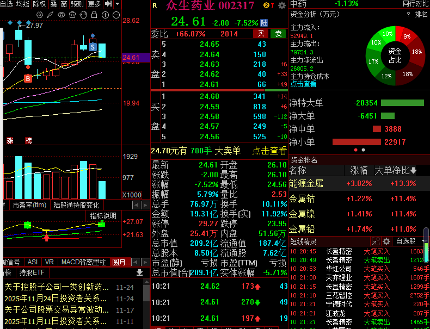Open the 除权 toolbar item
Screen dimensions: 430x329
coord(39,4)
